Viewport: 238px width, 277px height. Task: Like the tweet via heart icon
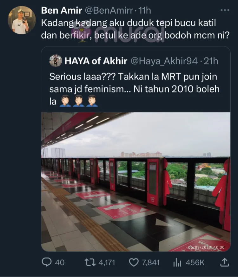coord(134,262)
